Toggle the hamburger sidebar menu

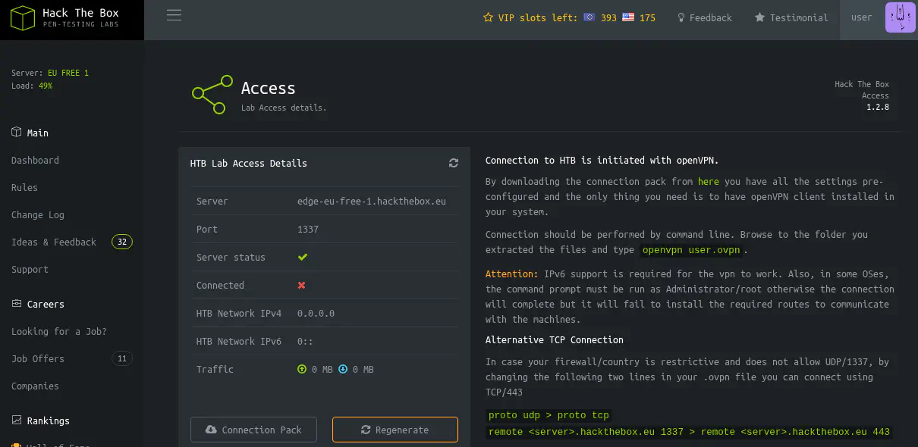[x=174, y=16]
